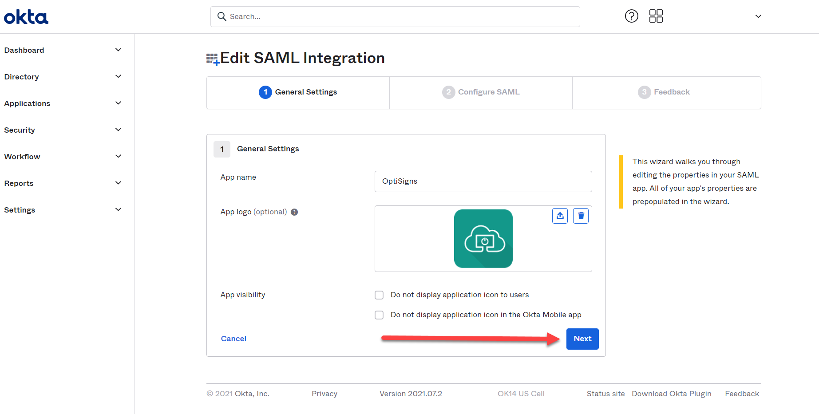Click the search magnifier icon

[222, 16]
